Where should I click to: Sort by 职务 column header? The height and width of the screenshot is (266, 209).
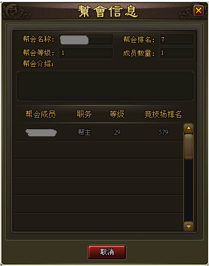click(x=84, y=114)
